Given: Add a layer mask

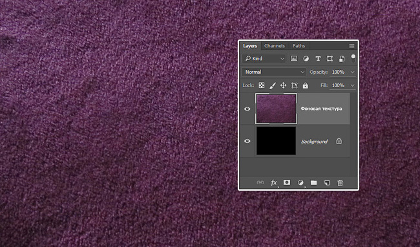Looking at the screenshot, I should 287,182.
